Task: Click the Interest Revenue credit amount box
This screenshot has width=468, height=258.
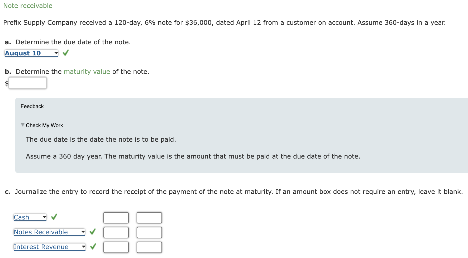Action: pos(149,247)
